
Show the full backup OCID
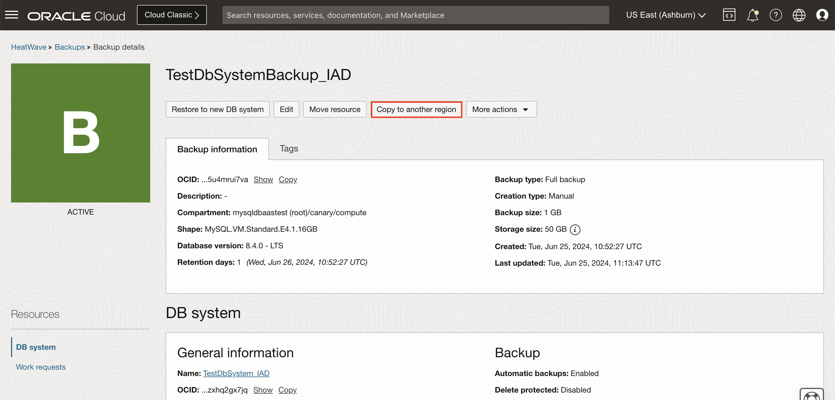263,179
